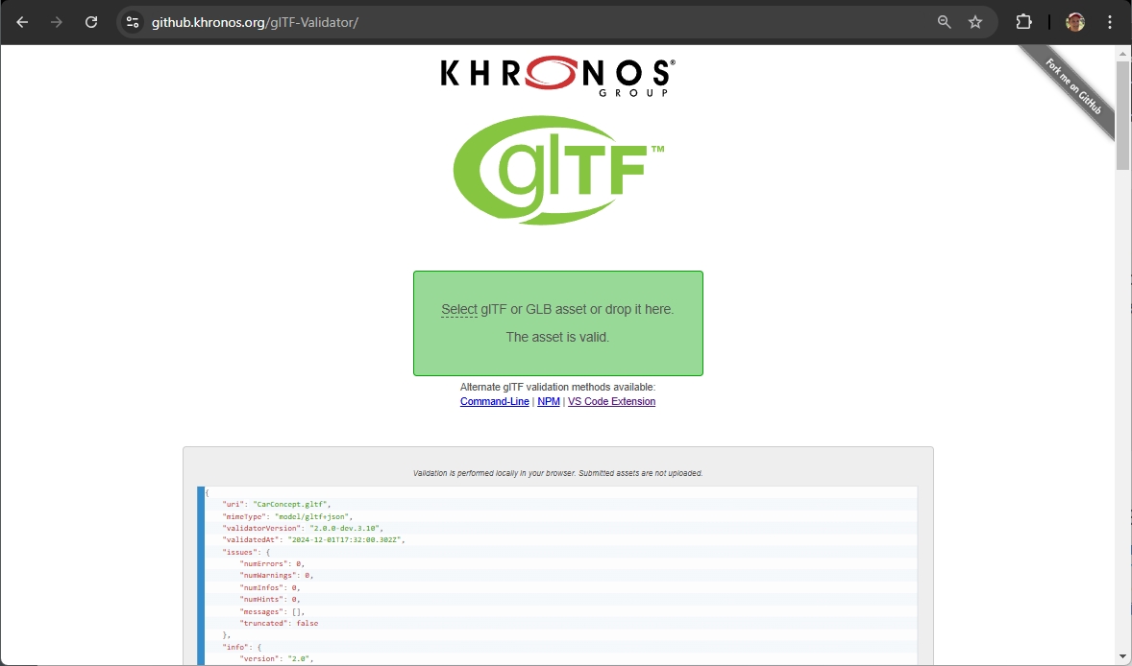Click the "version": "2.0" line
The height and width of the screenshot is (666, 1132).
[x=277, y=658]
